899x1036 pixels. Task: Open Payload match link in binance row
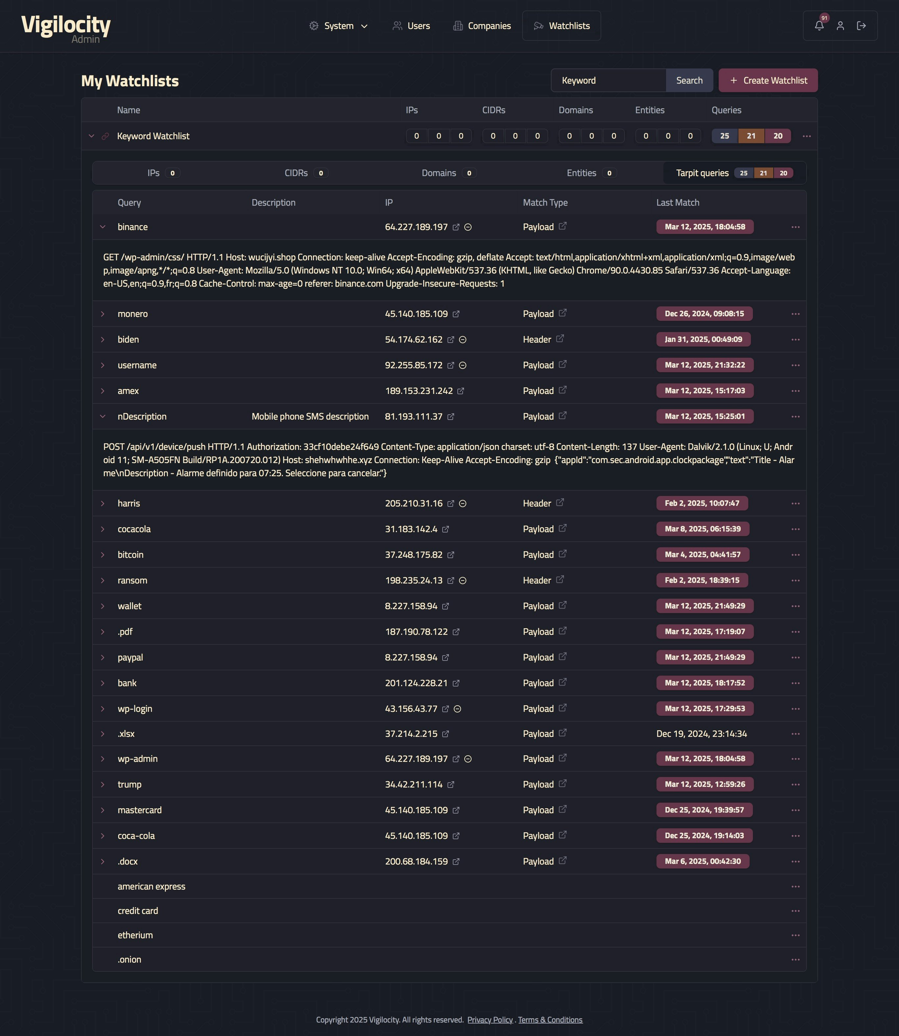click(562, 226)
